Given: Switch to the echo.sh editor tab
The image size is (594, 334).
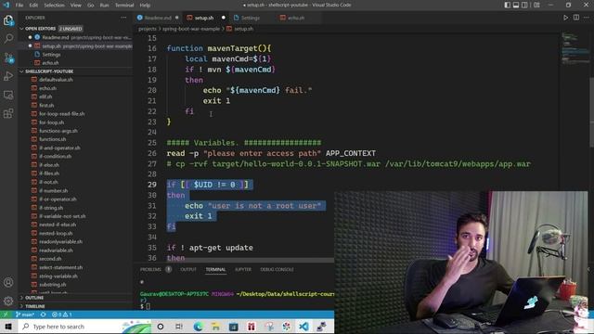Looking at the screenshot, I should click(296, 18).
